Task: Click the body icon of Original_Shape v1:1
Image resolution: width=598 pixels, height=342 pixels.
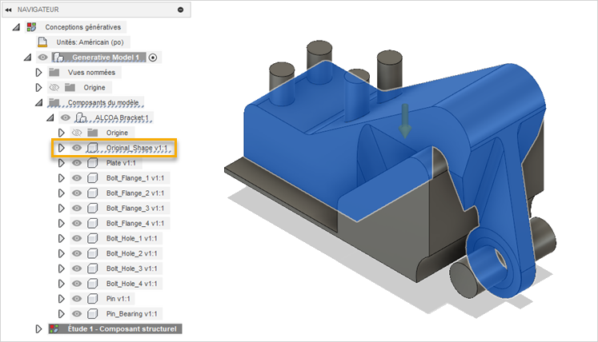Action: [92, 148]
